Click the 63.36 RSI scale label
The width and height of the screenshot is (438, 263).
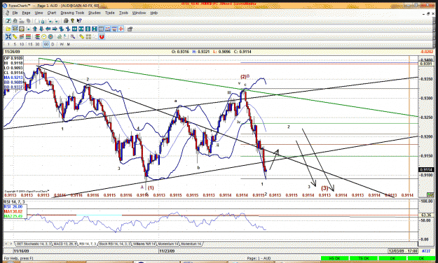tap(426, 215)
